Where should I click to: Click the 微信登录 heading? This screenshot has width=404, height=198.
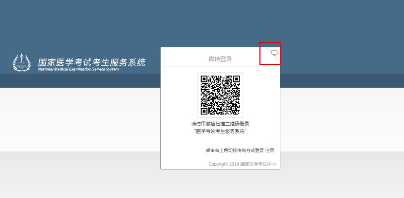tap(220, 59)
